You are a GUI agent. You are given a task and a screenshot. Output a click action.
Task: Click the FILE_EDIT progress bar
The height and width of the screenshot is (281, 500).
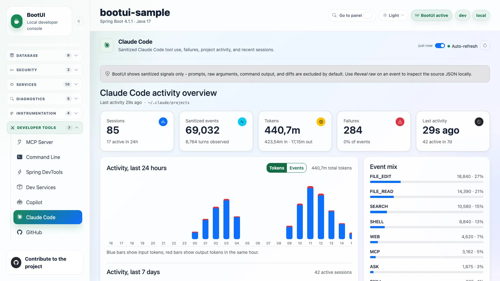click(427, 182)
